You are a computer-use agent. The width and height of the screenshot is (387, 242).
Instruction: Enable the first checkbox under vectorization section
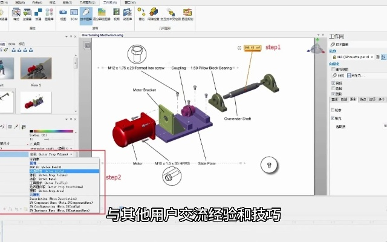333,70
